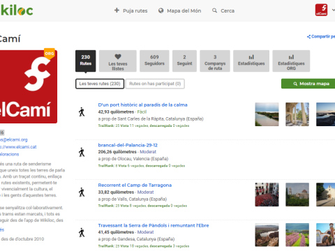Open the red crowd photo thumbnail
This screenshot has height=251, width=335.
click(267, 195)
